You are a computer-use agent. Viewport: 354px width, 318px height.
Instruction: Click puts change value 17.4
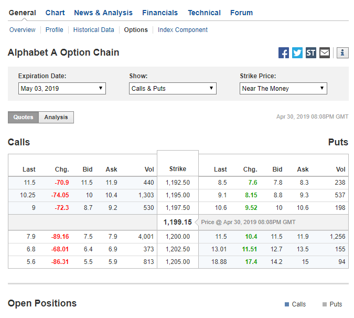click(x=251, y=262)
